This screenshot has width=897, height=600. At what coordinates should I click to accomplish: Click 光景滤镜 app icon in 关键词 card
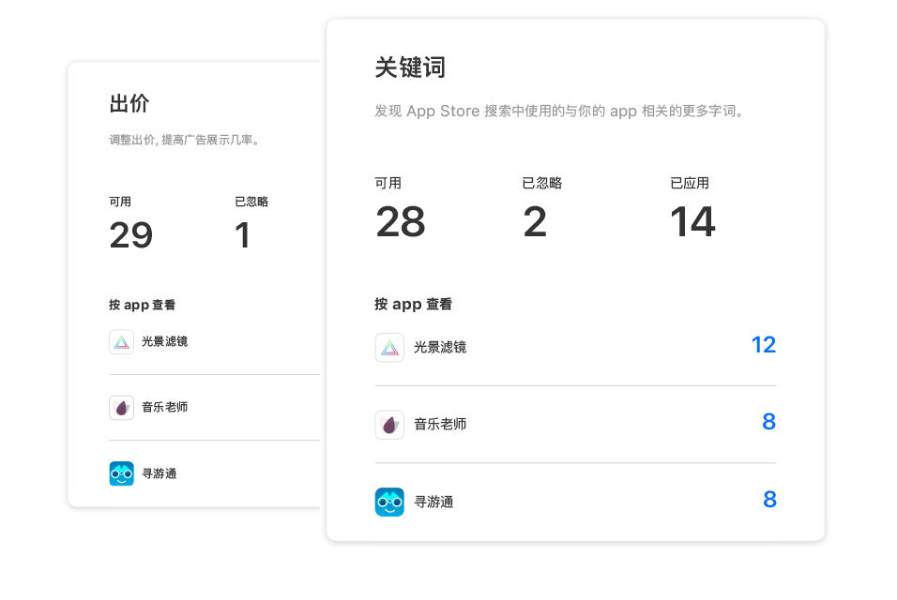389,348
